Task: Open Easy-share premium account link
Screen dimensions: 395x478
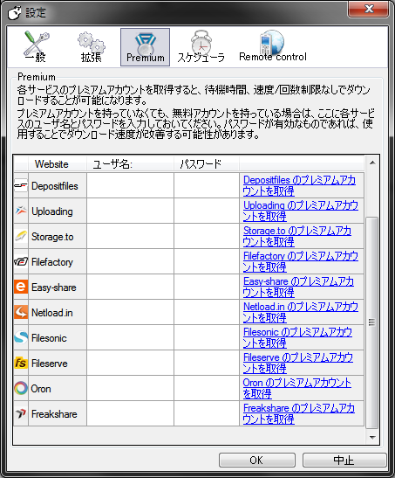Action: pyautogui.click(x=298, y=287)
